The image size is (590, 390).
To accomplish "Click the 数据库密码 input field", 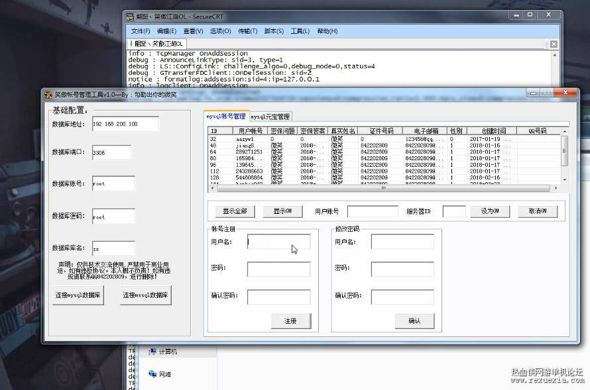I will [x=113, y=217].
